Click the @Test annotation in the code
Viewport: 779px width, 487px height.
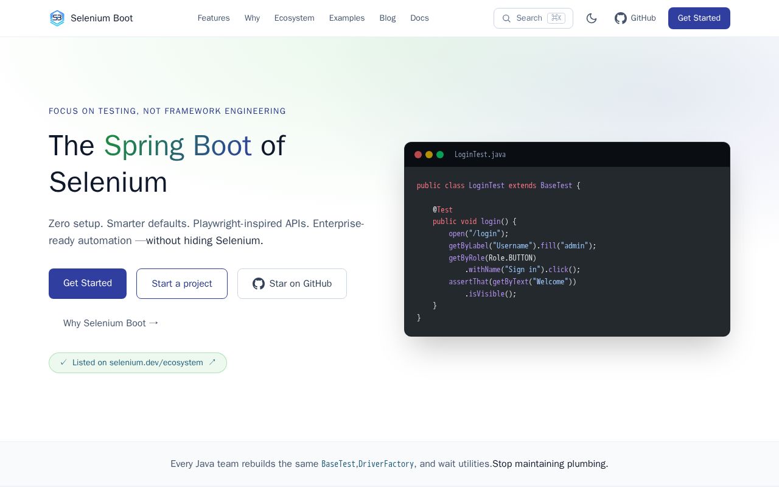coord(443,210)
